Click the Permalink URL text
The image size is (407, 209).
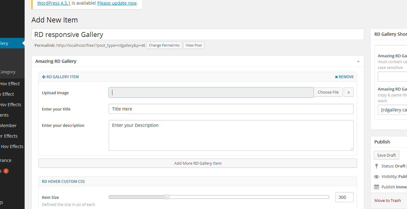click(x=101, y=45)
